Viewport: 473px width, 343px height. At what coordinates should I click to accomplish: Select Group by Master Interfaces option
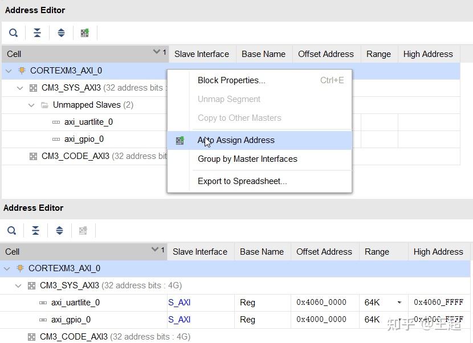pyautogui.click(x=247, y=159)
